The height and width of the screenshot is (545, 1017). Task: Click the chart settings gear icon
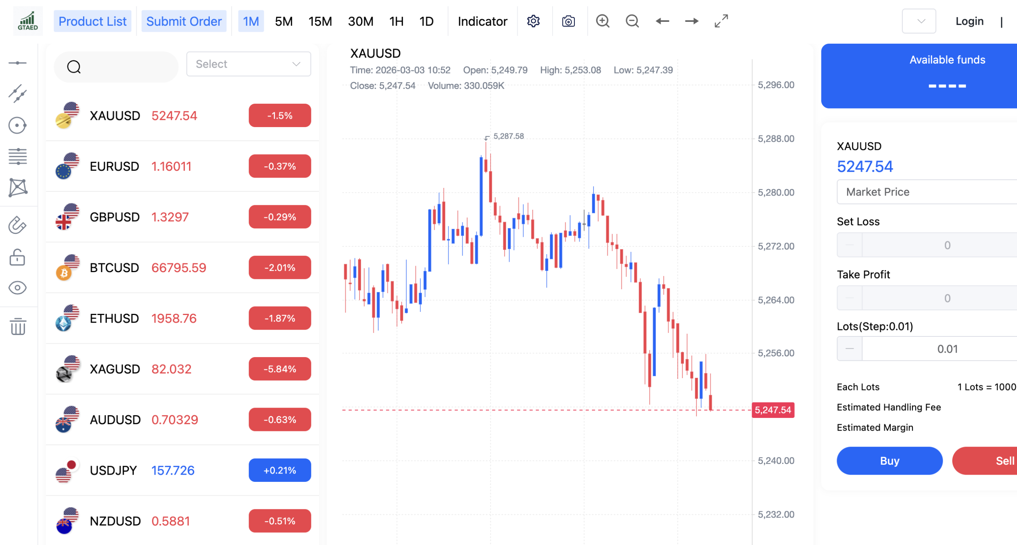coord(533,21)
